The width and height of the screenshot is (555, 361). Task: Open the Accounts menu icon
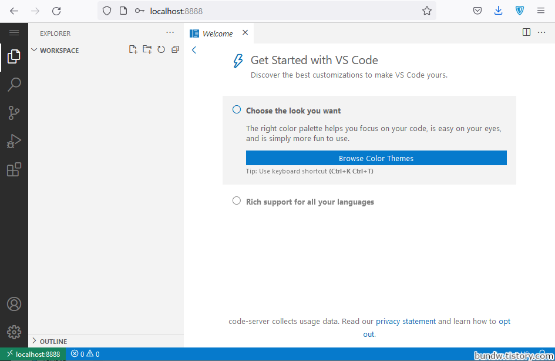(14, 304)
